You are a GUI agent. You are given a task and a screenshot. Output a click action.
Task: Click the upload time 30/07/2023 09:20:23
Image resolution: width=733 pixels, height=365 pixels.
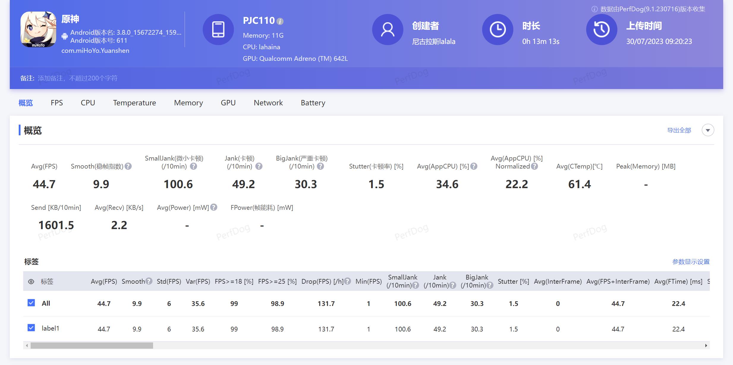point(659,42)
